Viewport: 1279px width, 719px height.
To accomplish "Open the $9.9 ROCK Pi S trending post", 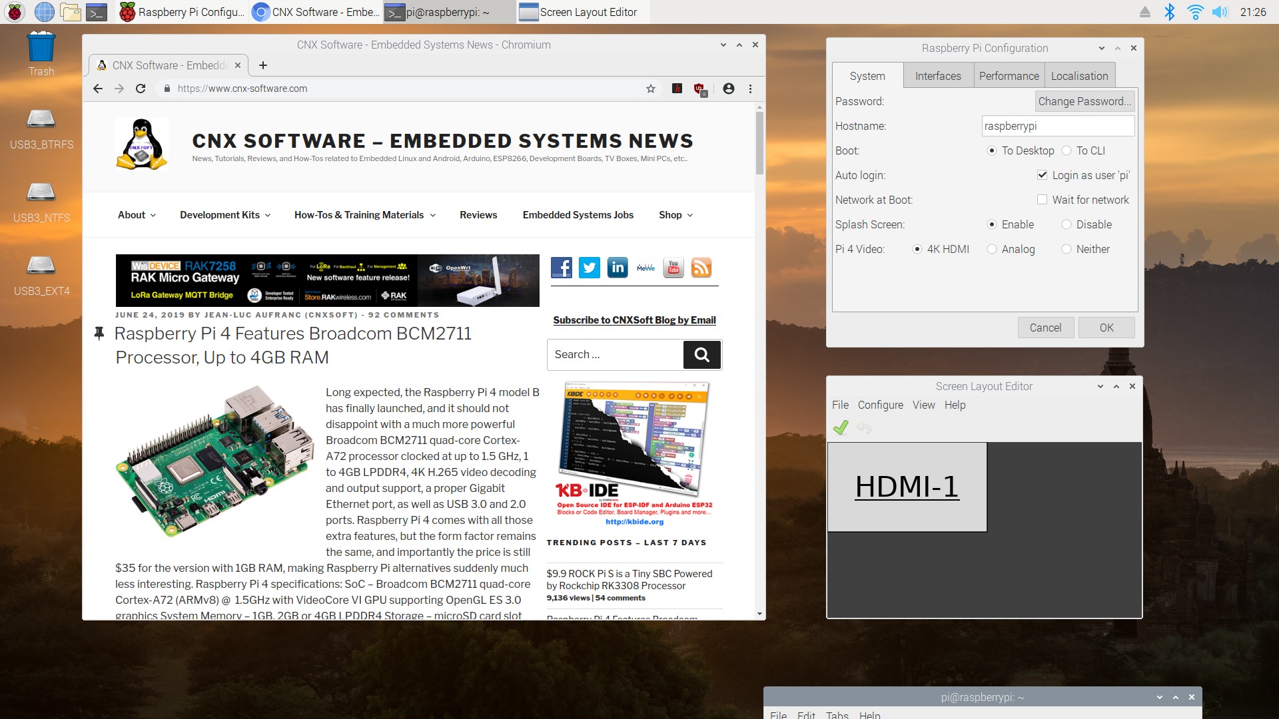I will pyautogui.click(x=630, y=580).
